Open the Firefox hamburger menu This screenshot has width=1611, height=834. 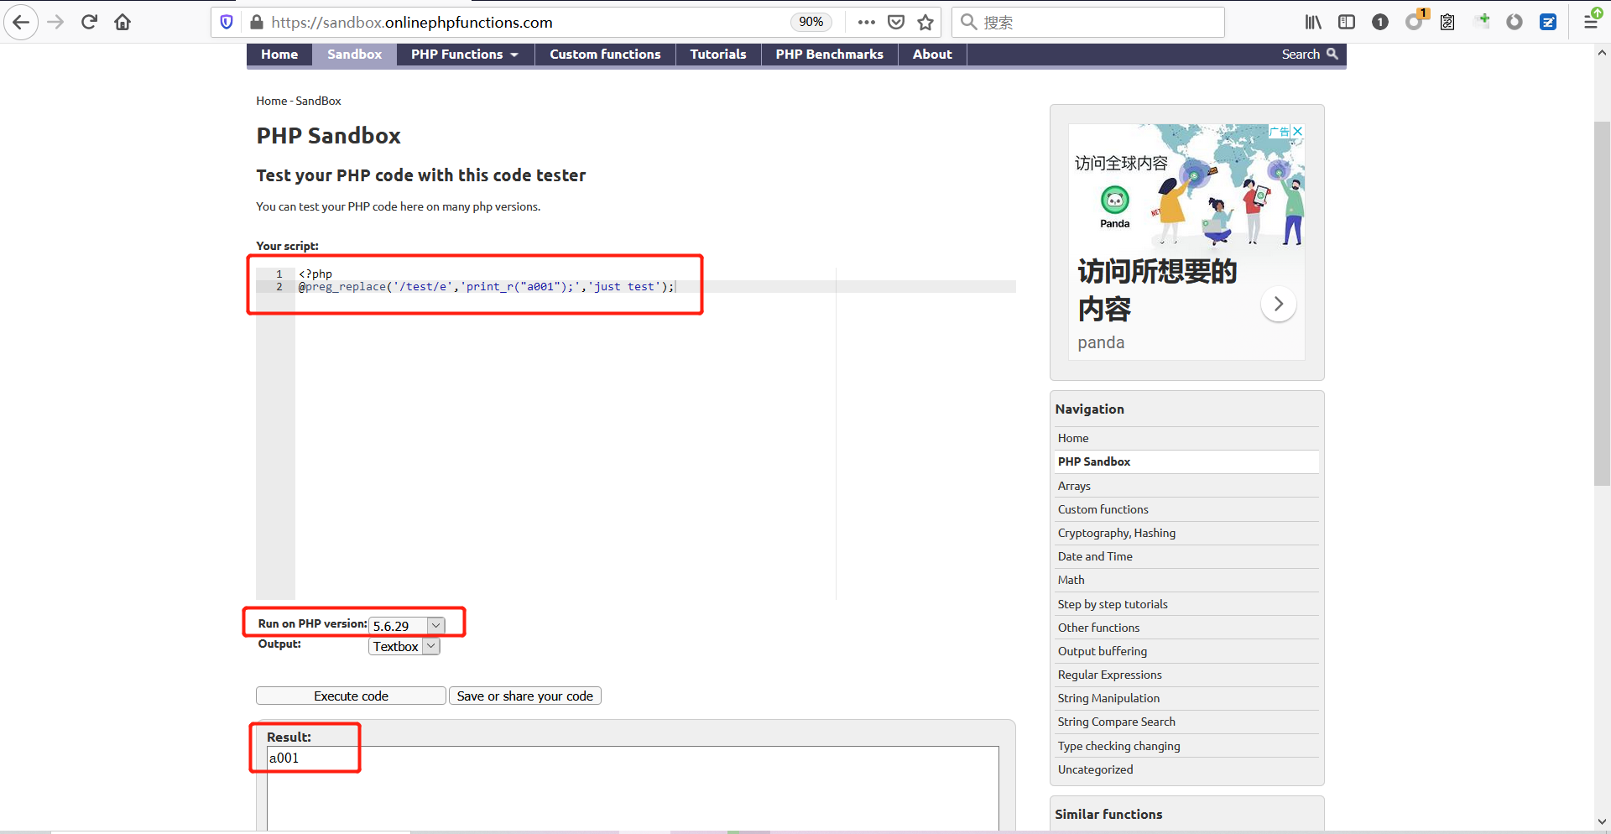coord(1591,22)
